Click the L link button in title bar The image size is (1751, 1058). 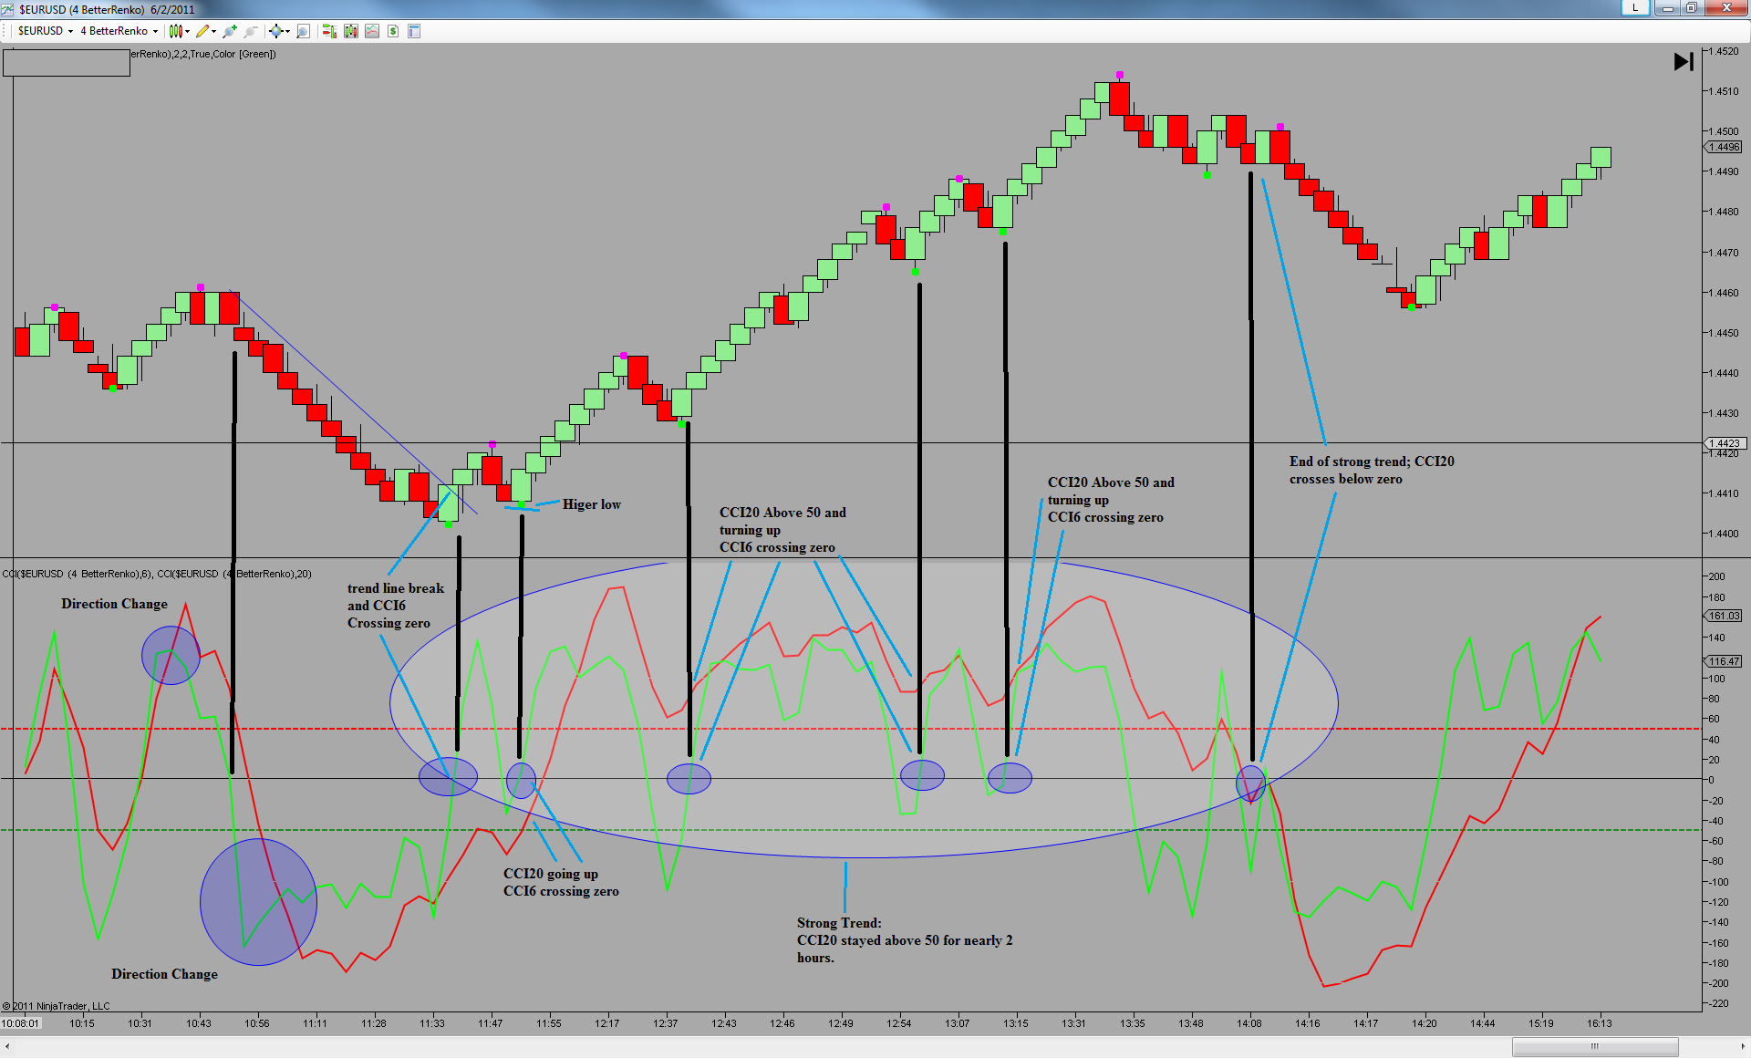tap(1635, 8)
